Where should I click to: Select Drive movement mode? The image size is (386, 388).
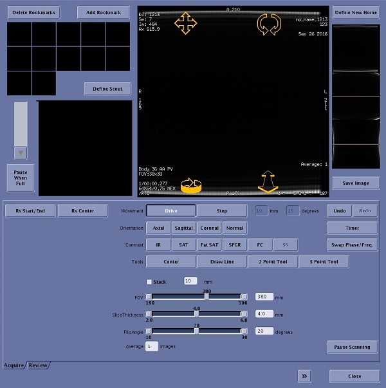point(170,210)
